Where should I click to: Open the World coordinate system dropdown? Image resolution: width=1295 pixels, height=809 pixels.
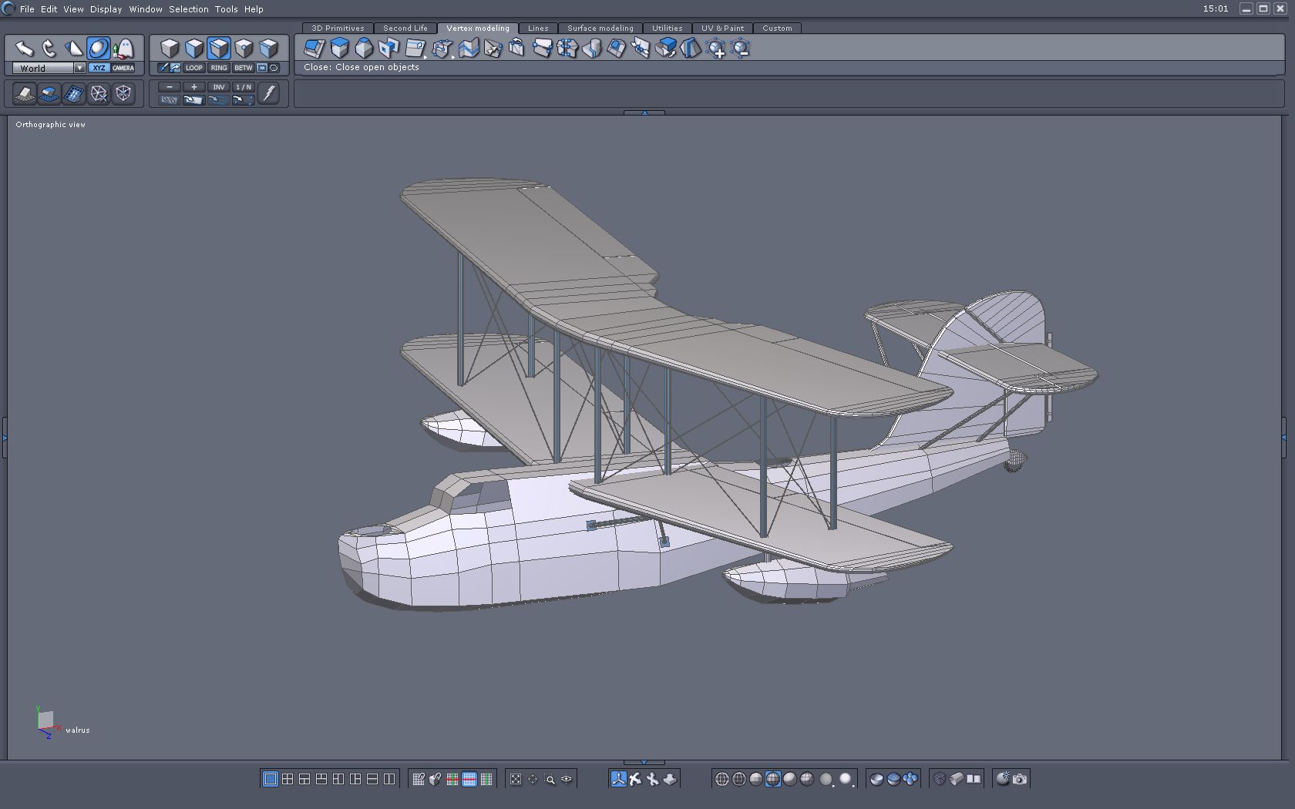(x=49, y=68)
